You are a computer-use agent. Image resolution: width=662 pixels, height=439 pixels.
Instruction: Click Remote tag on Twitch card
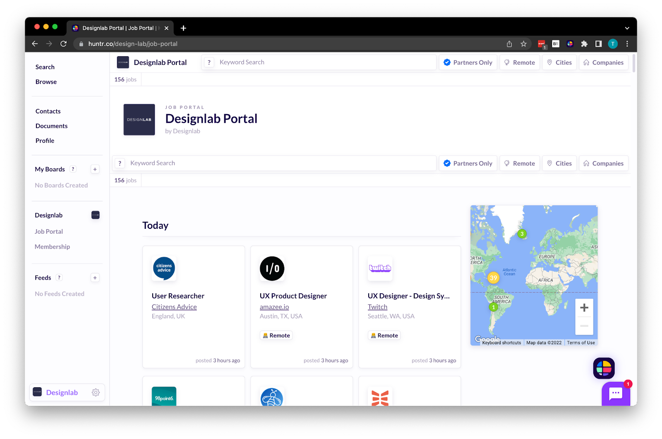click(x=384, y=336)
